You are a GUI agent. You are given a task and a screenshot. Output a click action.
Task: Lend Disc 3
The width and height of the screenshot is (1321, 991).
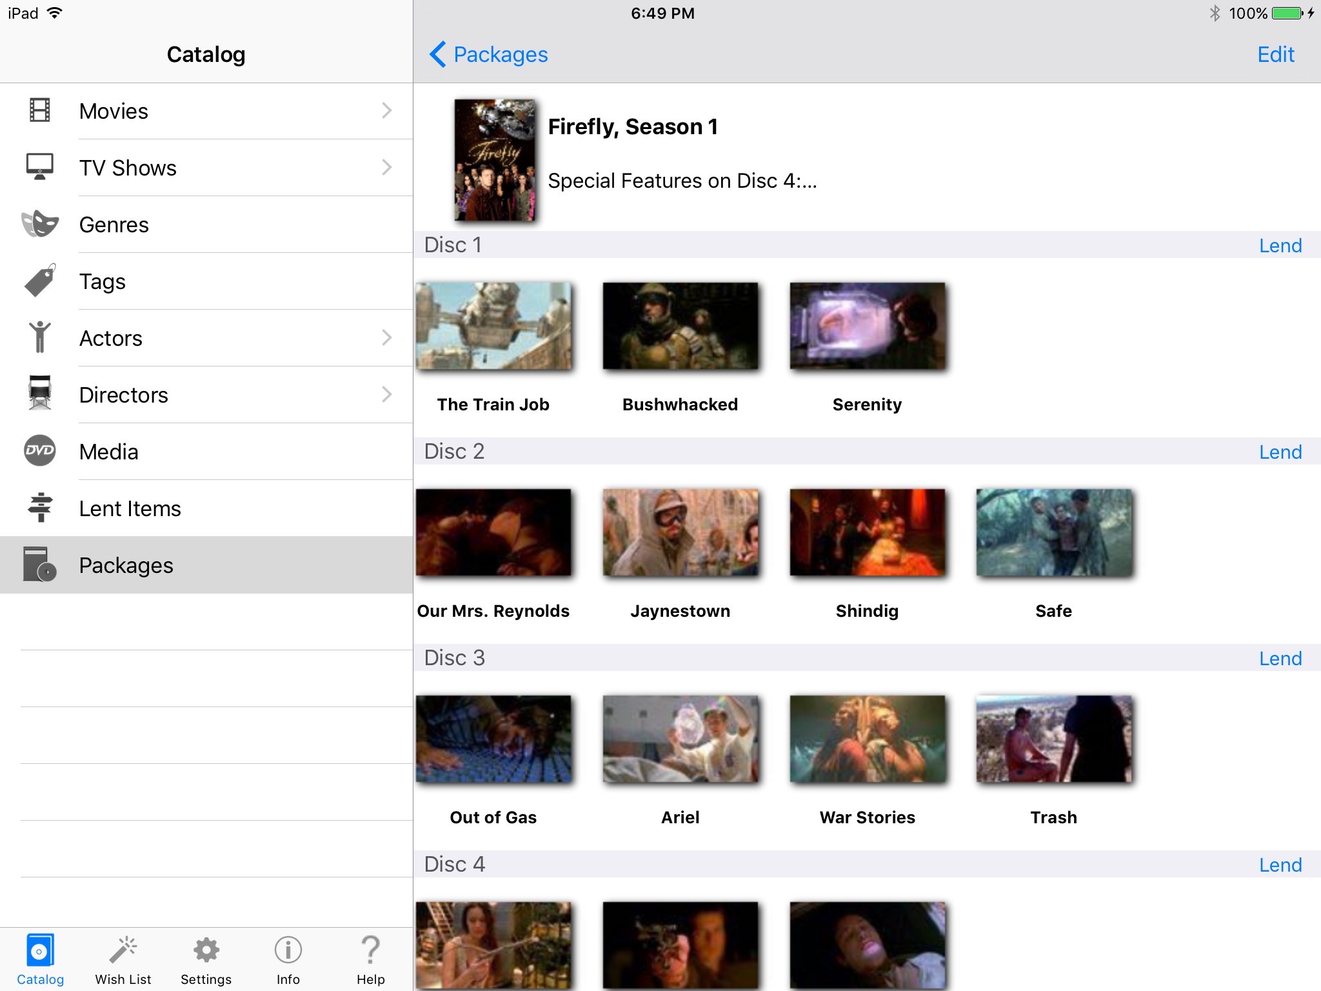click(1280, 658)
